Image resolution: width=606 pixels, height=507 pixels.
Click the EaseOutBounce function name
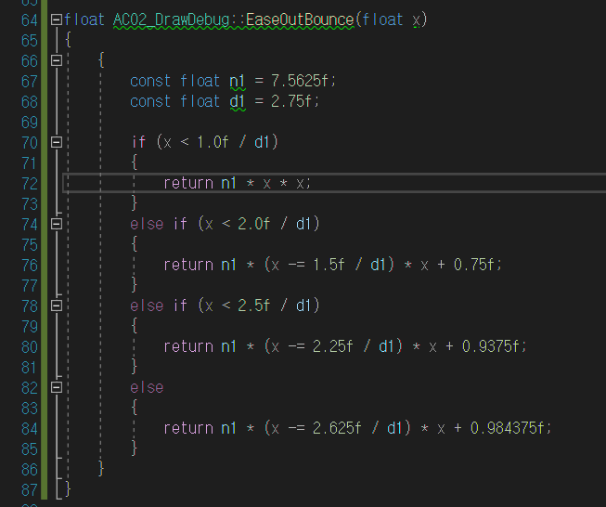click(x=300, y=19)
